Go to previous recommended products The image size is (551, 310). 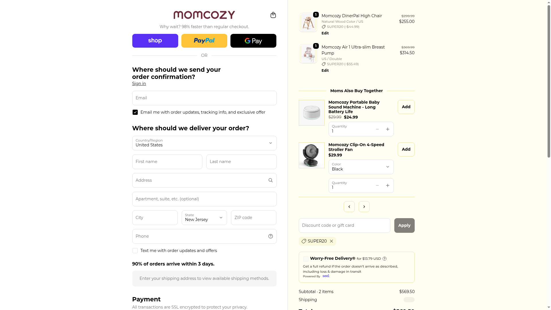[x=349, y=207]
